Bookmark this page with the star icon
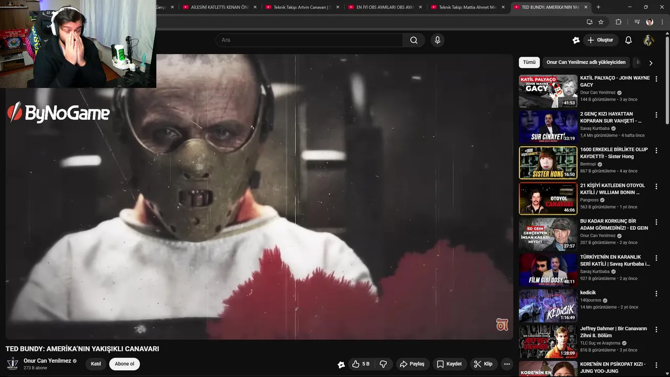Viewport: 670px width, 377px height. coord(601,22)
